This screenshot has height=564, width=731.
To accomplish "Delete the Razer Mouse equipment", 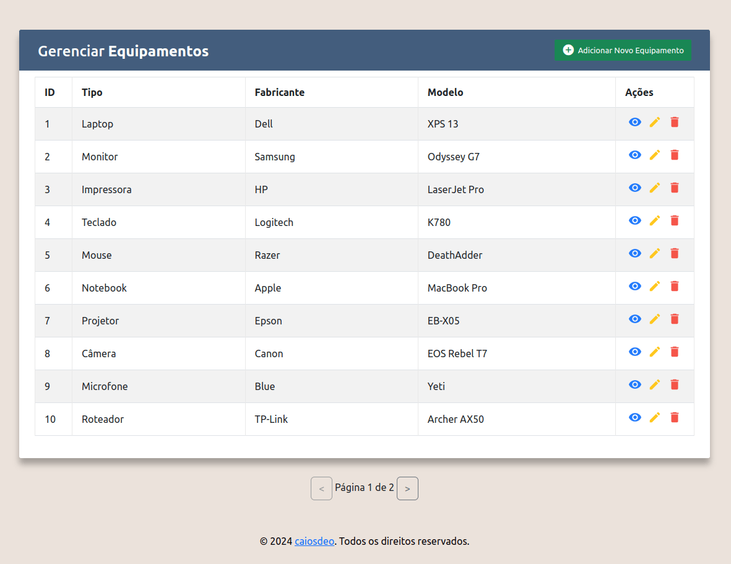I will click(x=674, y=253).
